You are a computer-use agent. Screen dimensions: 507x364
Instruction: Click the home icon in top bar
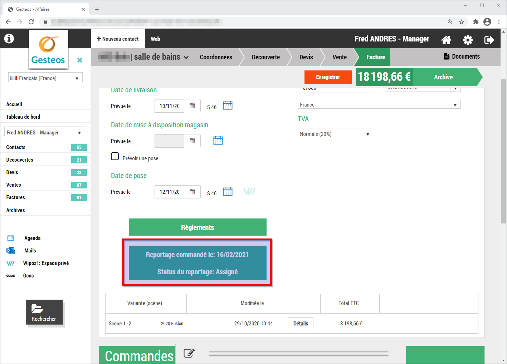point(446,40)
